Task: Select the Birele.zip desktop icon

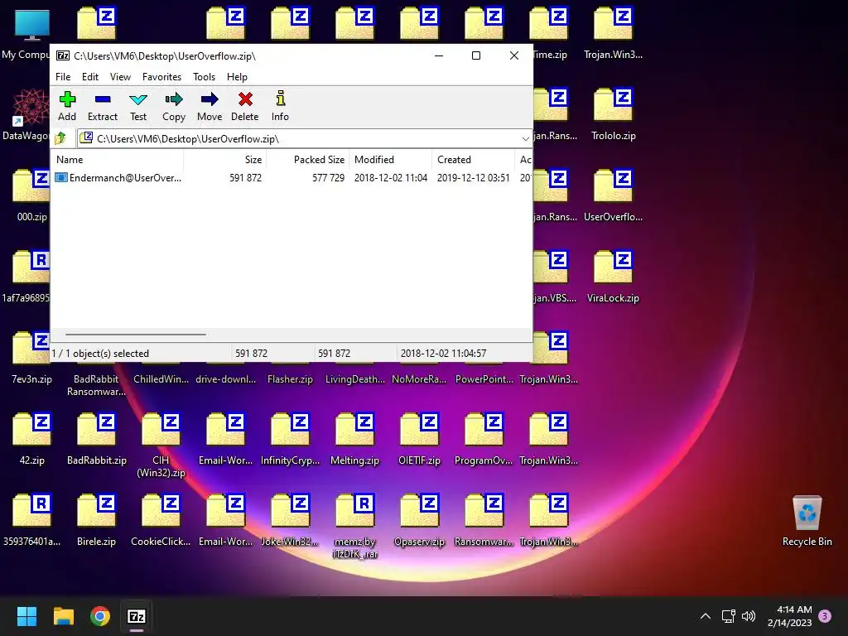Action: [96, 520]
